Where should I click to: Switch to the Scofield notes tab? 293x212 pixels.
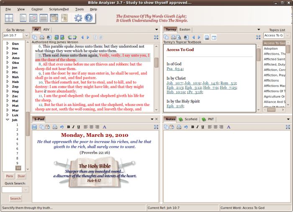pyautogui.click(x=188, y=119)
